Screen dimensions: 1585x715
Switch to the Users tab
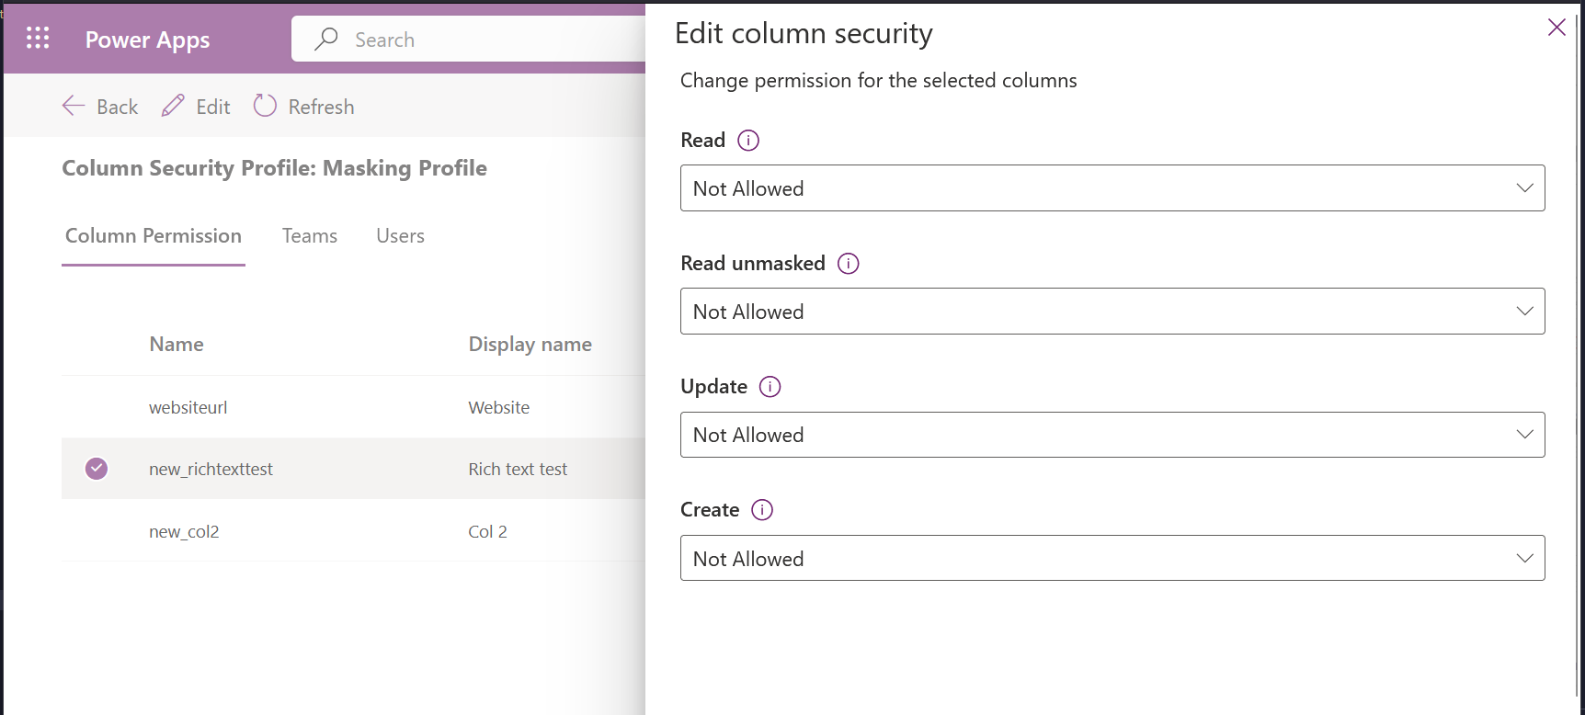coord(400,236)
